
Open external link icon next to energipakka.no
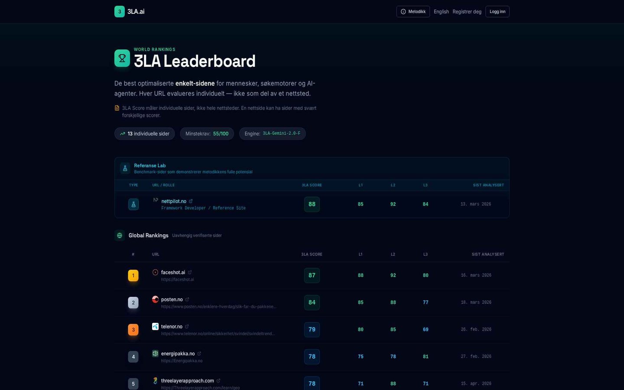click(199, 354)
